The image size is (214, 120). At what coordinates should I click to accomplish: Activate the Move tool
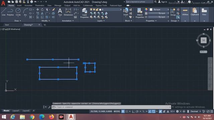37,10
